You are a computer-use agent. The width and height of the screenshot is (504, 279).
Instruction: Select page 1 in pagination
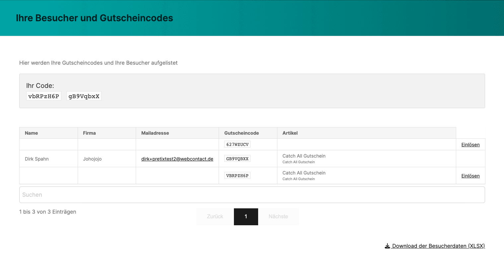point(246,217)
